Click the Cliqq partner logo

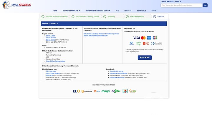tap(132, 91)
